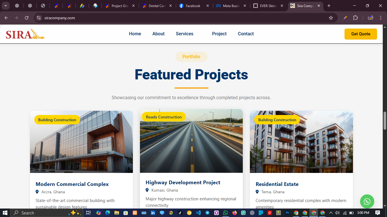This screenshot has height=217, width=387.
Task: Click inside the browser address bar
Action: point(113,18)
